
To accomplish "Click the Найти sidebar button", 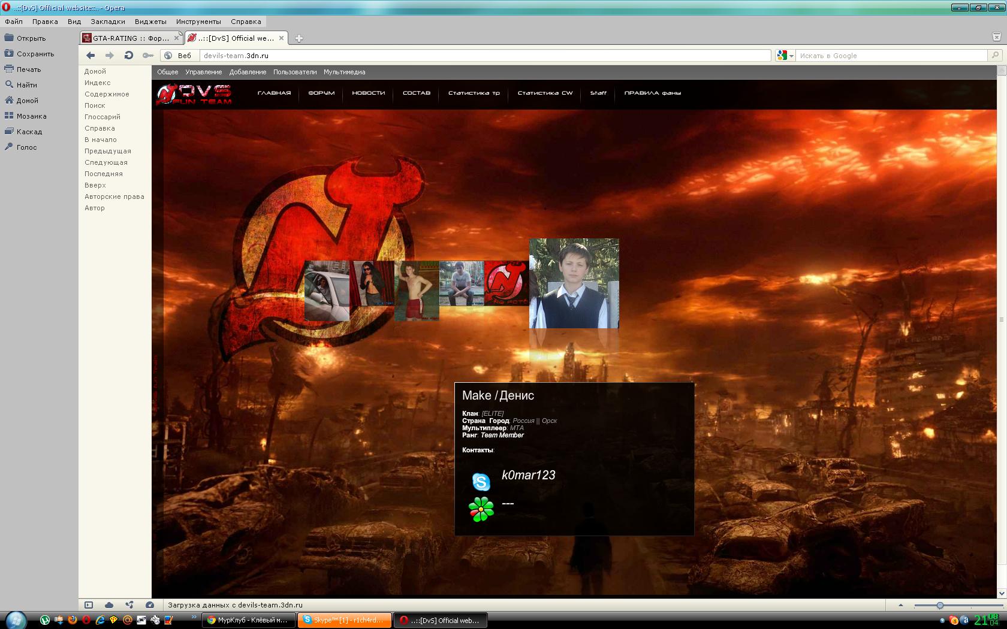I will [x=21, y=84].
